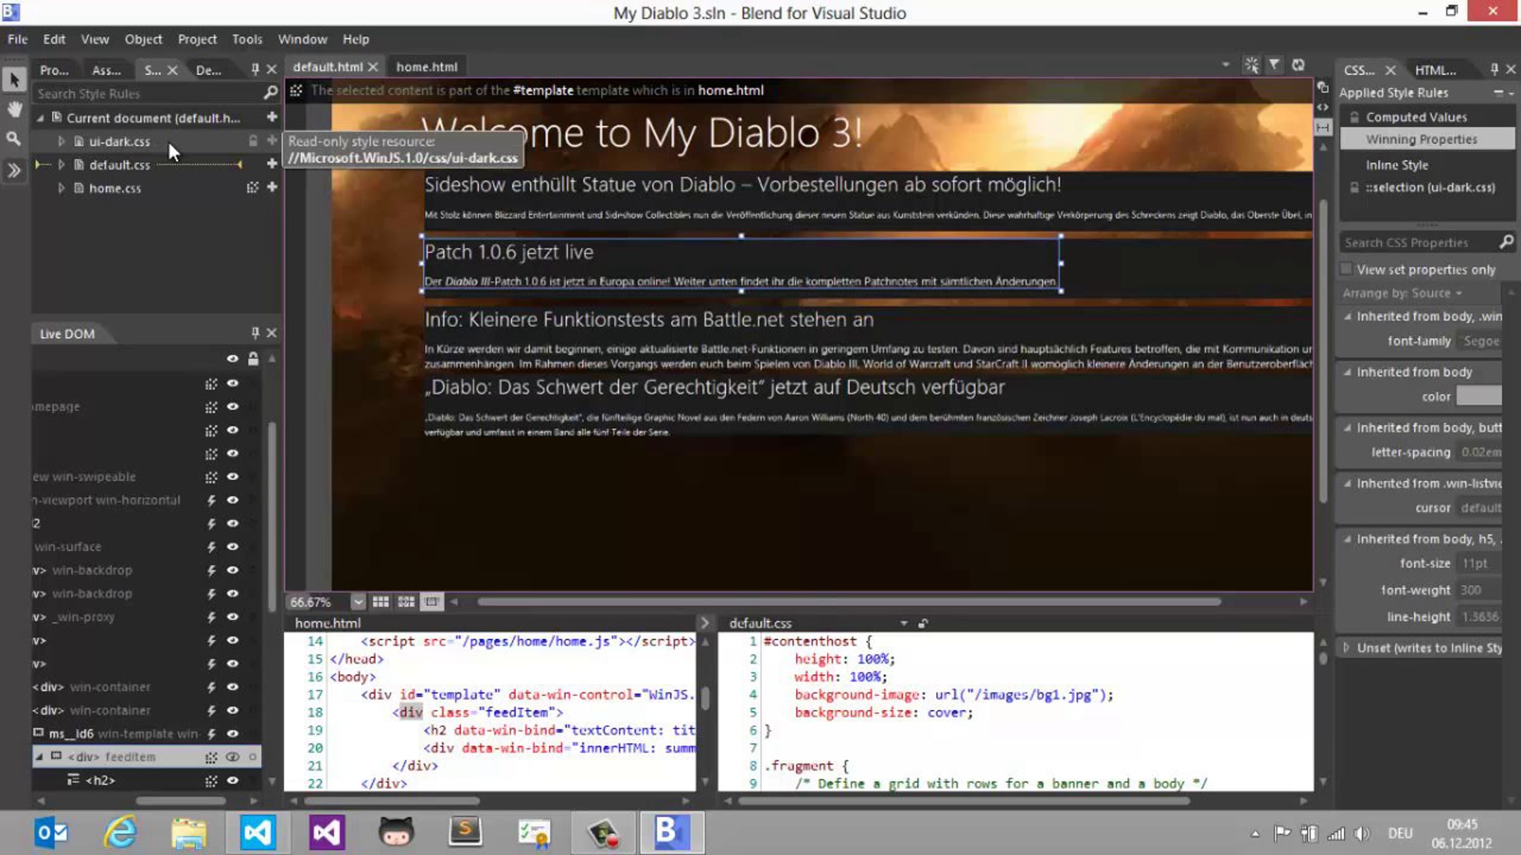The width and height of the screenshot is (1521, 855).
Task: Select Winning Properties rule
Action: coord(1421,139)
